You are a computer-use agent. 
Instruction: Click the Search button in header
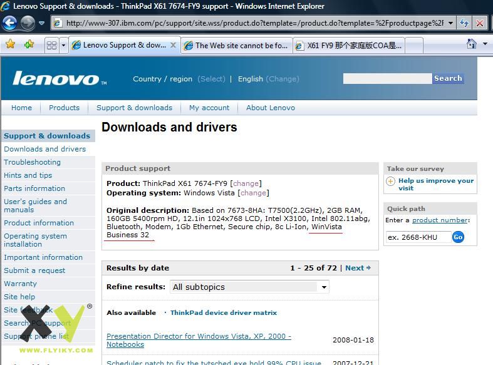(448, 78)
